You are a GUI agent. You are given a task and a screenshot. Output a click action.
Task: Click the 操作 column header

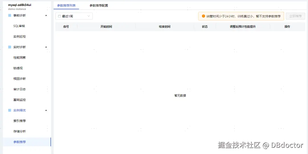click(x=287, y=27)
